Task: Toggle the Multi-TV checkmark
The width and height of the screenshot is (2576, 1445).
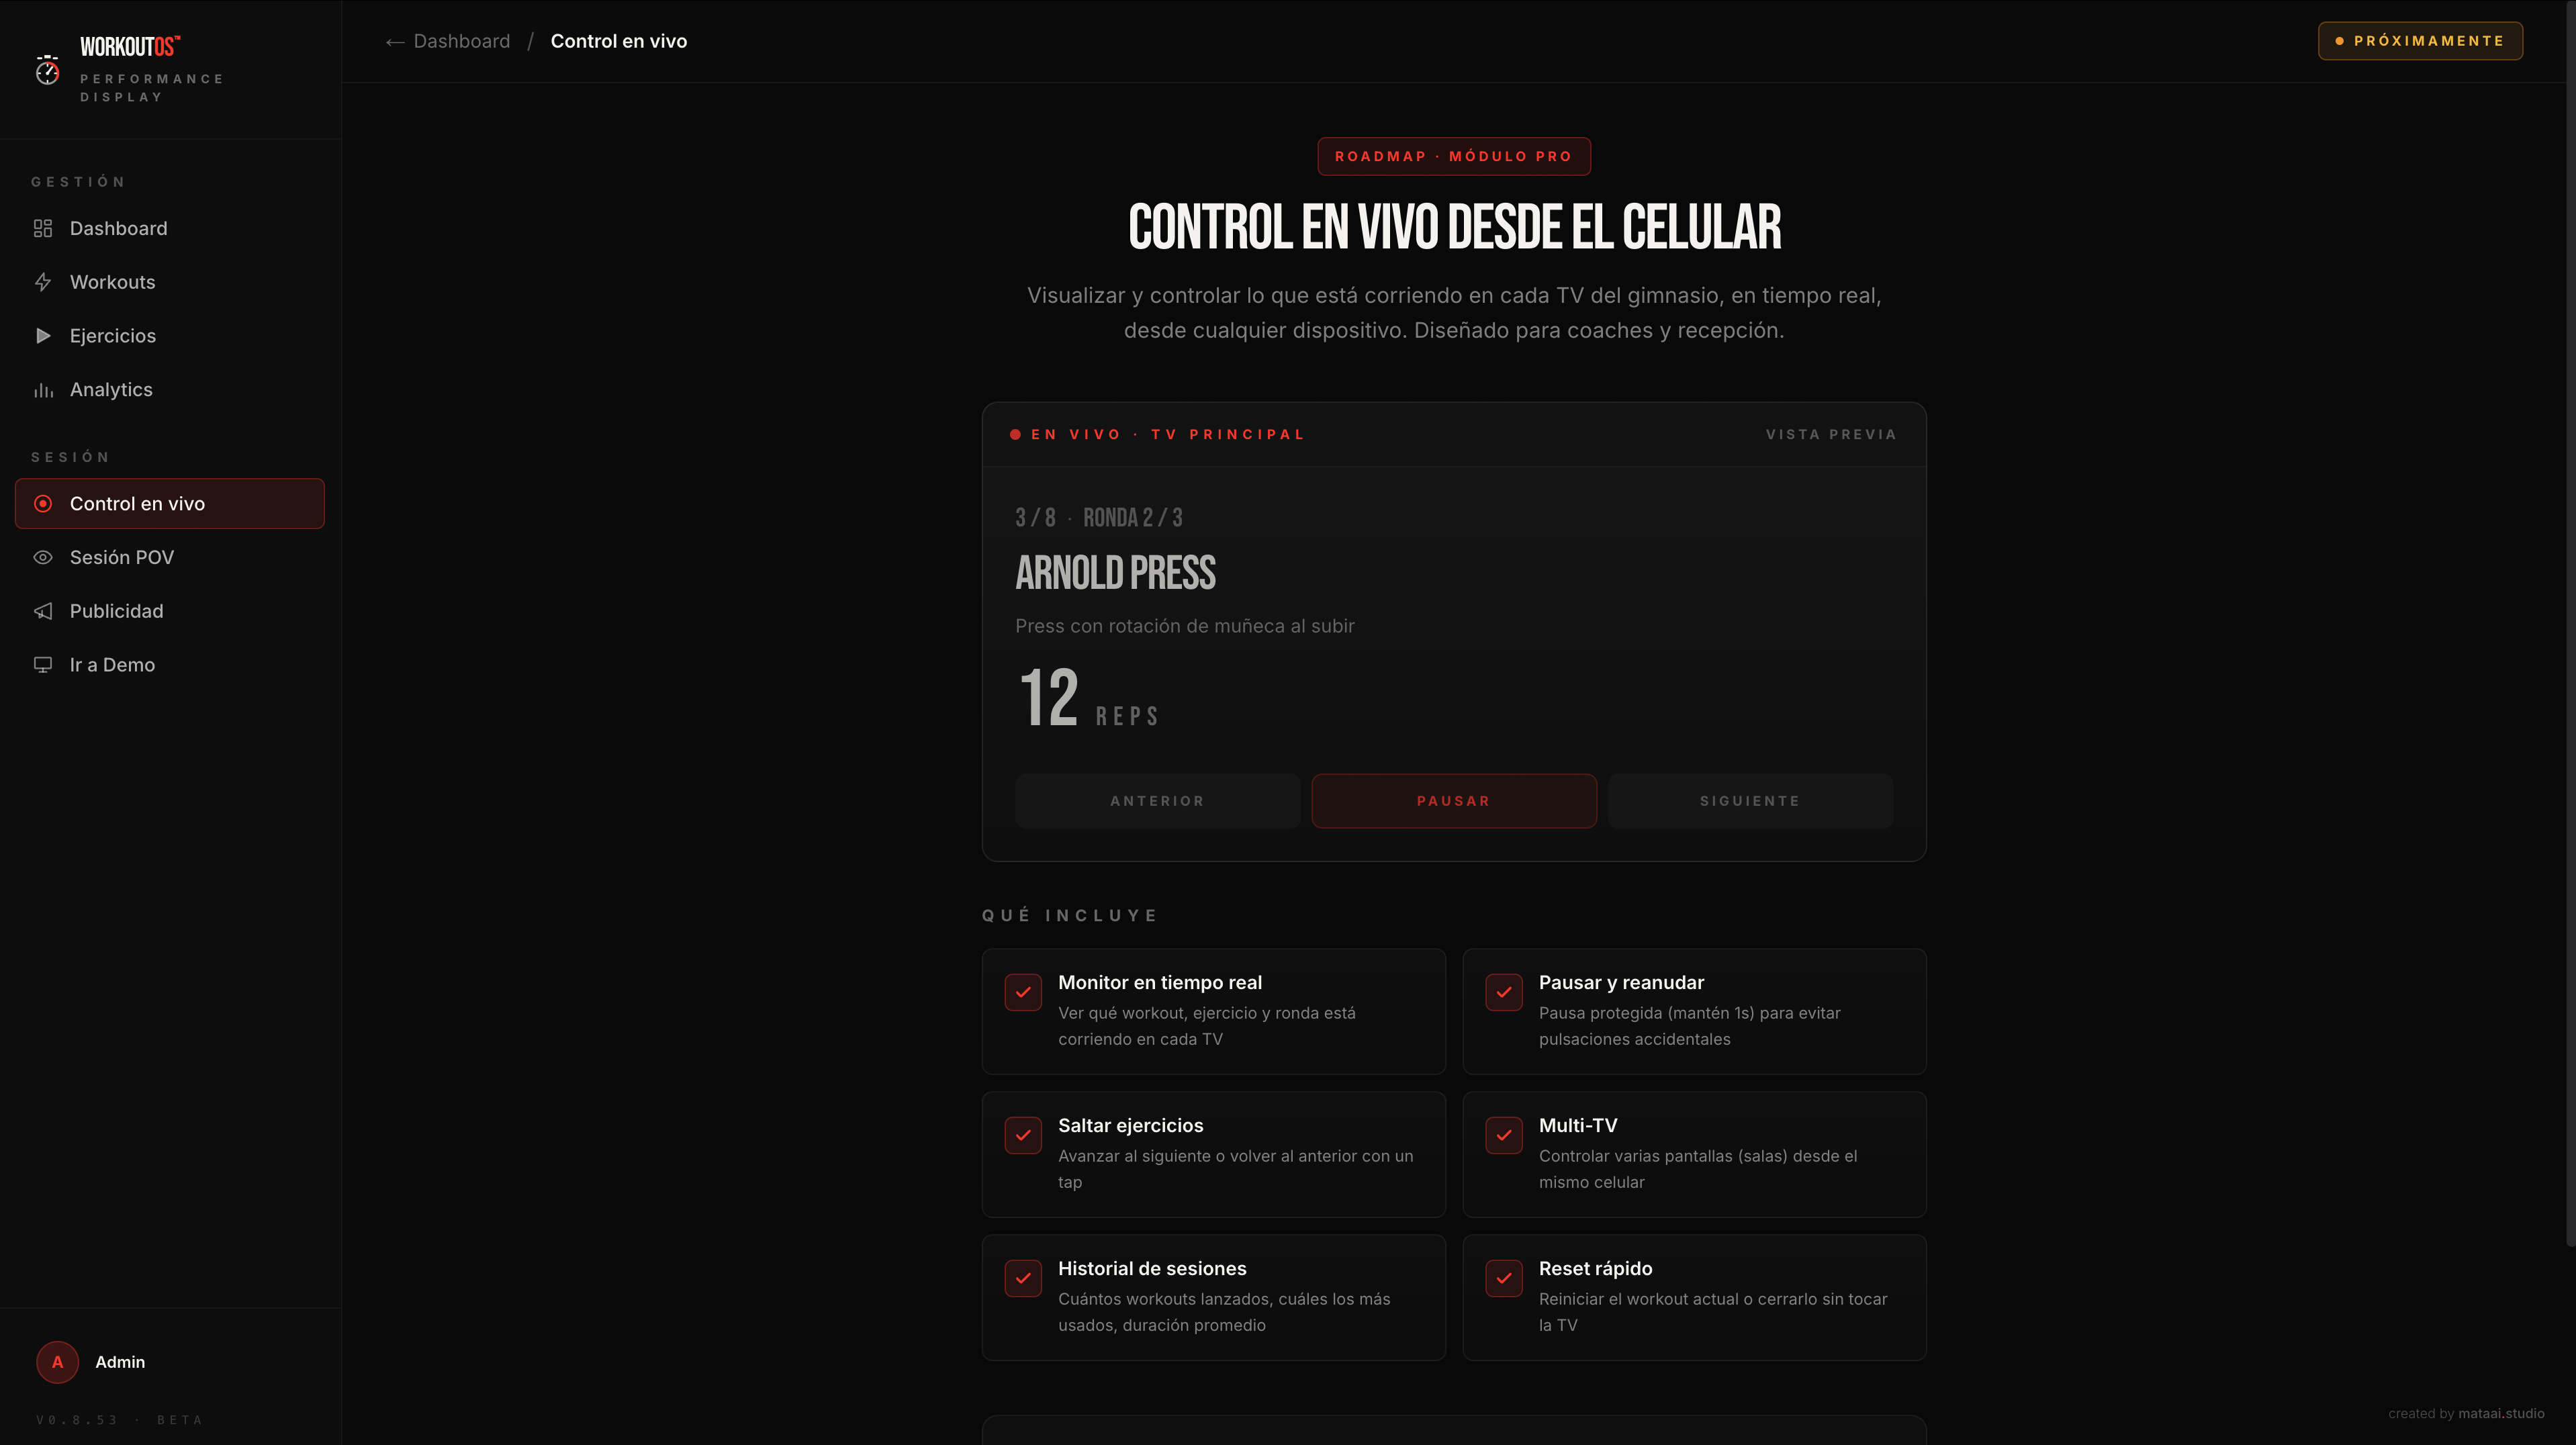Action: coord(1504,1135)
